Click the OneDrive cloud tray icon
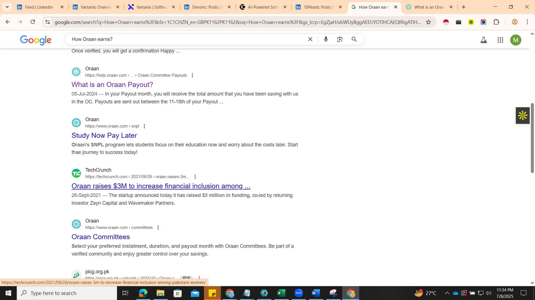535x300 pixels. click(x=456, y=293)
